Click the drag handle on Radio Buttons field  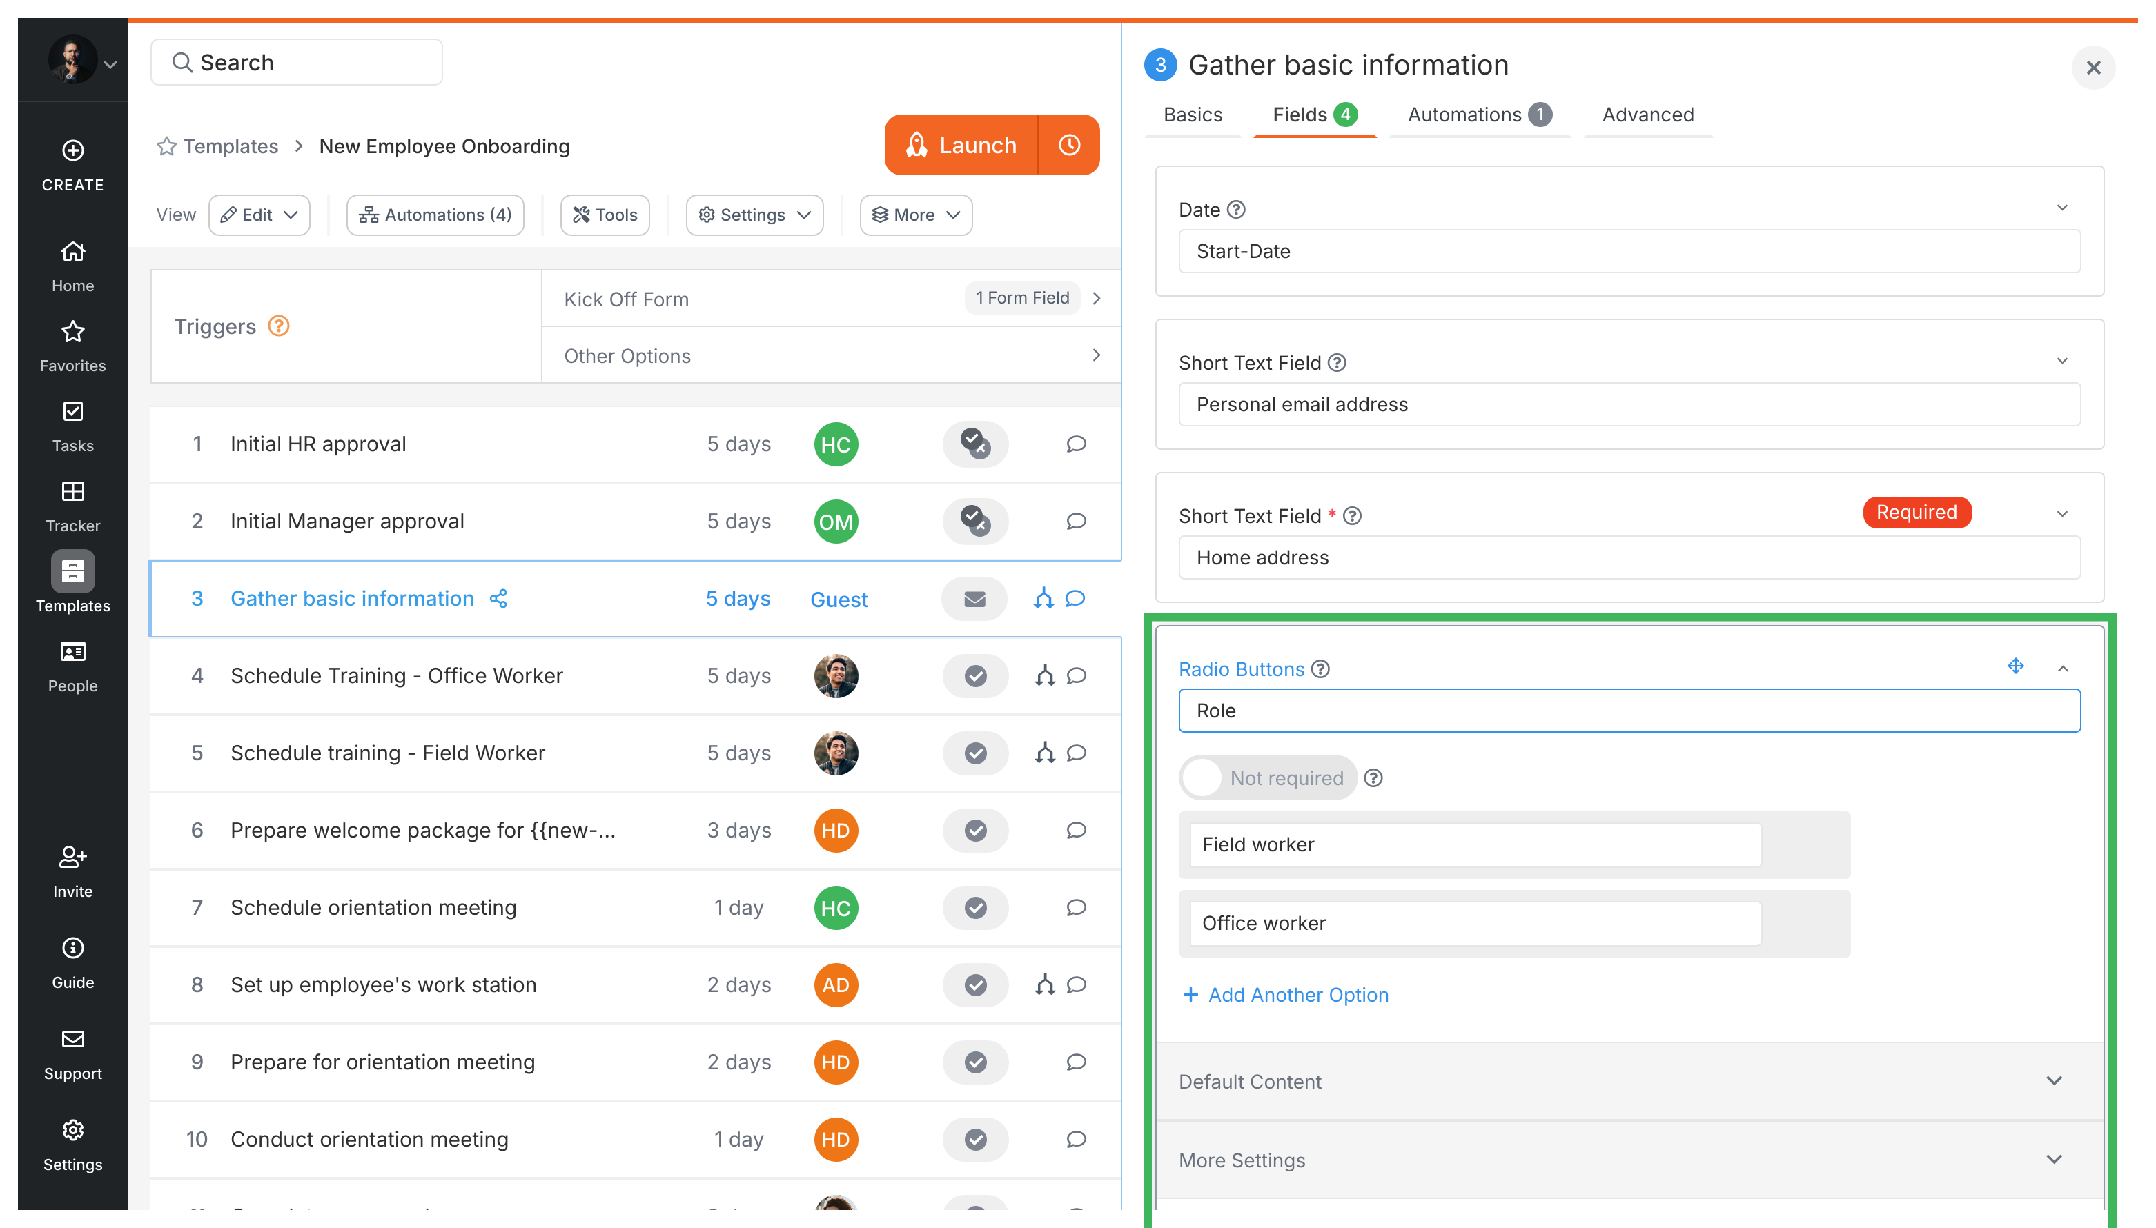point(2015,666)
